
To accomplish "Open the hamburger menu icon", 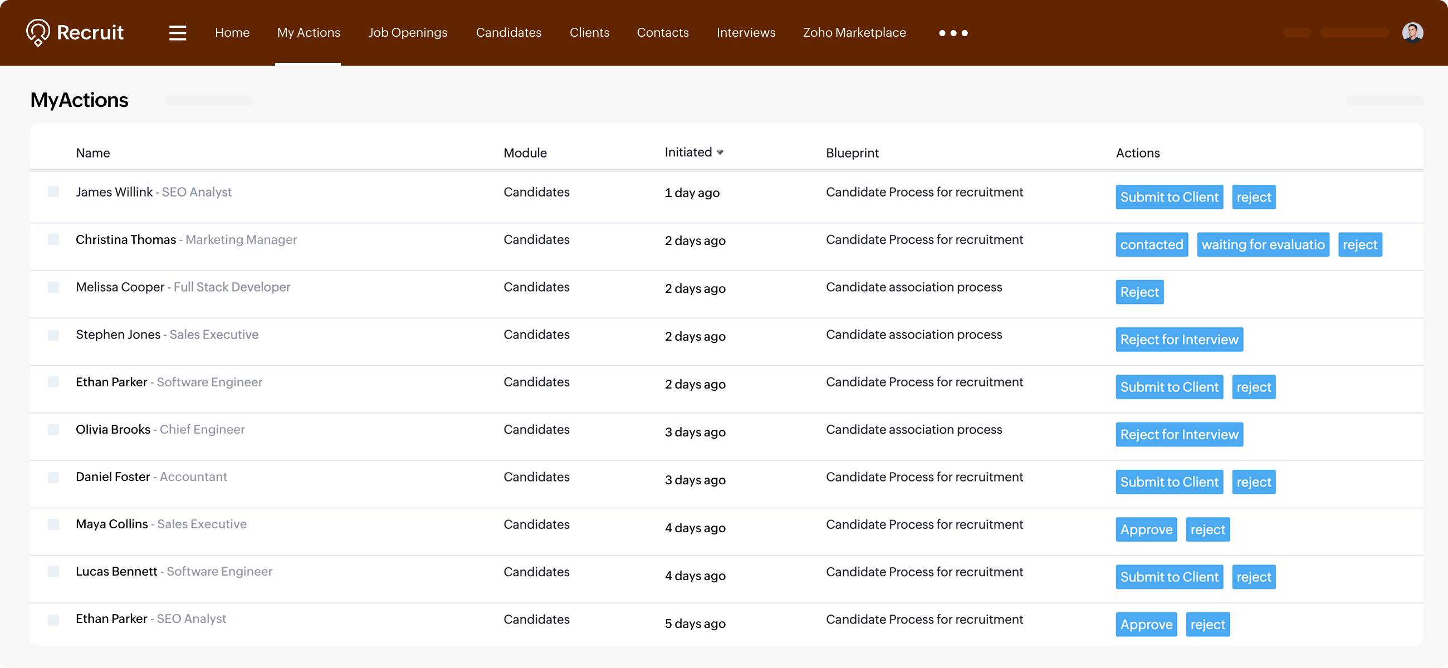I will point(178,33).
